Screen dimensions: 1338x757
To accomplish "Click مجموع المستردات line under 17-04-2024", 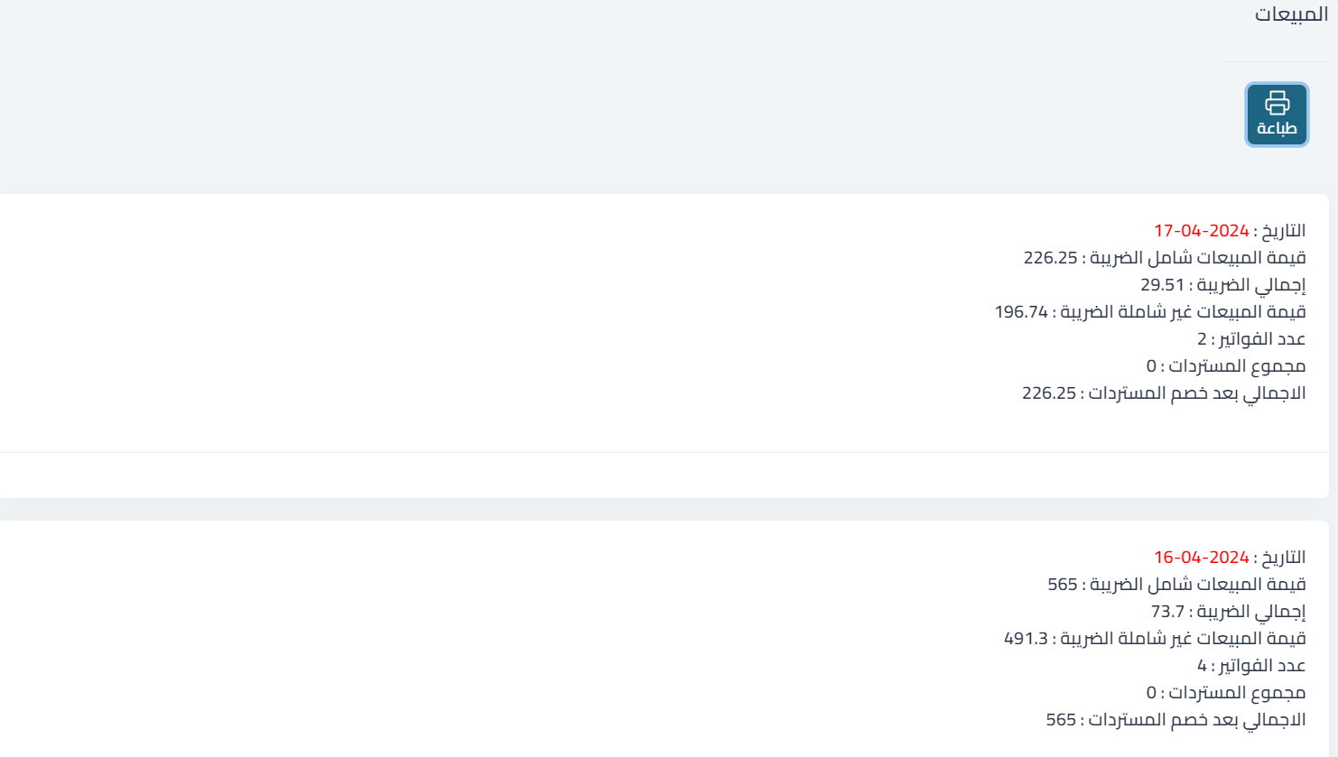I will point(1226,366).
